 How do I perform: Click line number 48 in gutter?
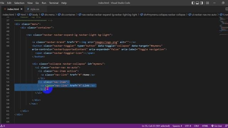click(x=8, y=64)
